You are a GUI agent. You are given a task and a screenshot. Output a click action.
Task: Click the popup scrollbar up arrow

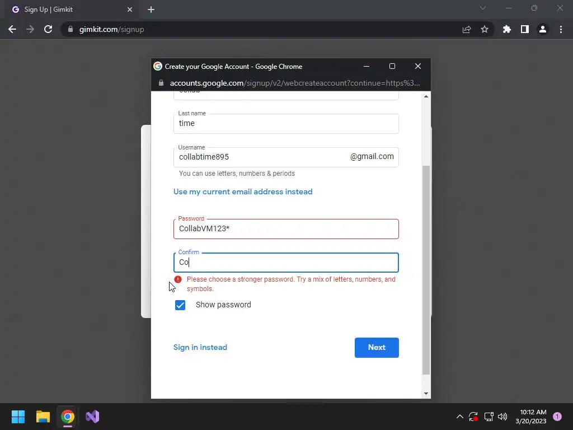click(426, 96)
